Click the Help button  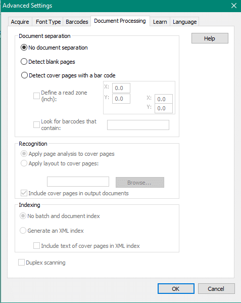(x=210, y=38)
